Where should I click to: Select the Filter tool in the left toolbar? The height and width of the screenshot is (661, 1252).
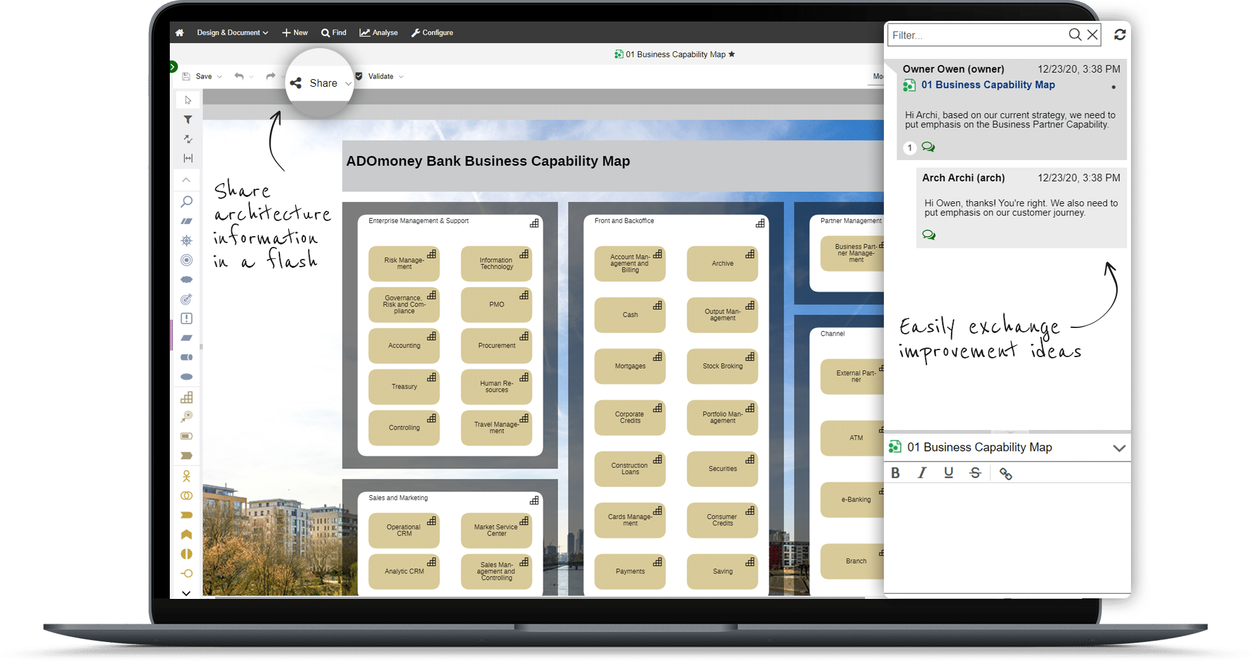click(x=186, y=120)
